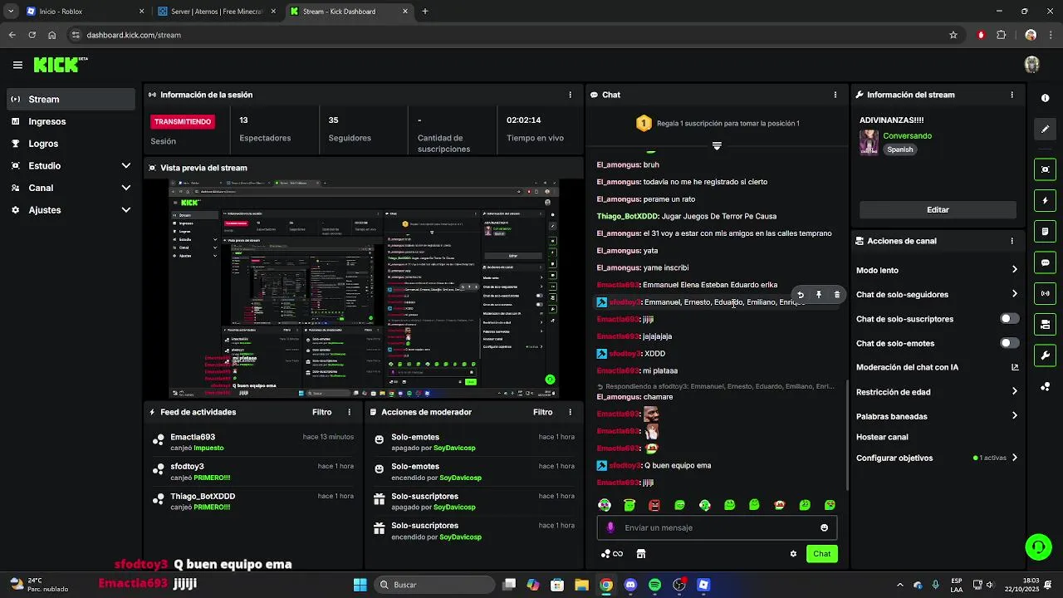
Task: Open the external link for Moderación del chat con IA
Action: coord(1014,367)
